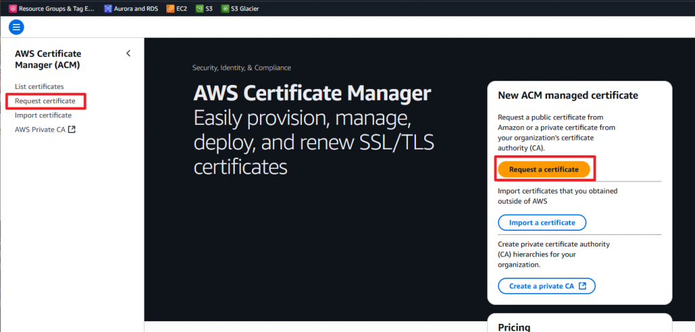Viewport: 695px width, 332px height.
Task: Click the Import a certificate button
Action: [542, 223]
